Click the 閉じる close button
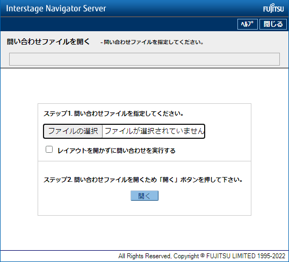Screen dimensions: 289x262 pos(273,24)
